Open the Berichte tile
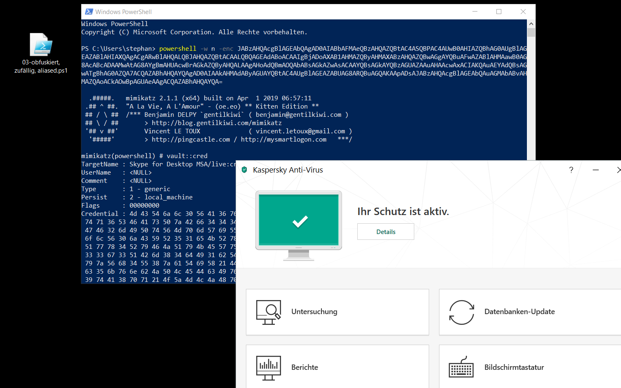The image size is (621, 388). [x=338, y=367]
